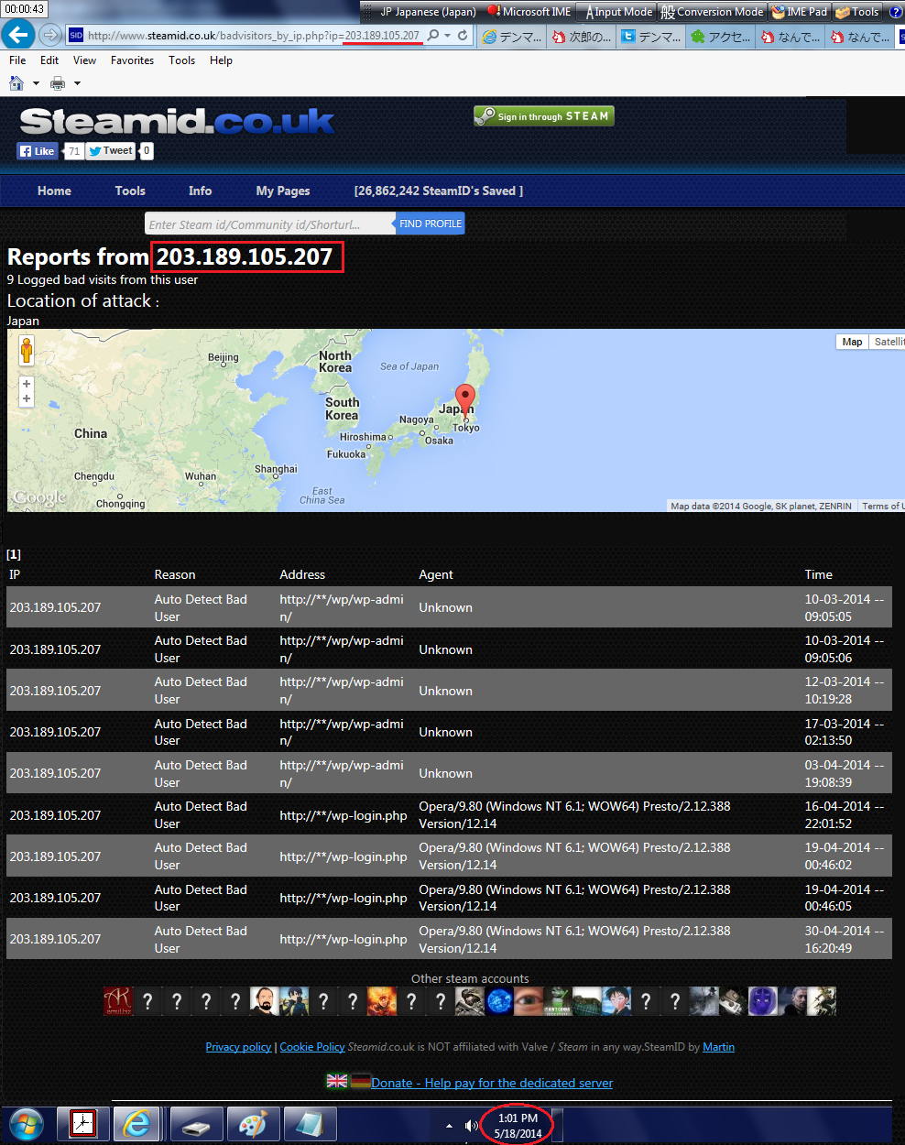Select the Satellite view type button

(888, 342)
